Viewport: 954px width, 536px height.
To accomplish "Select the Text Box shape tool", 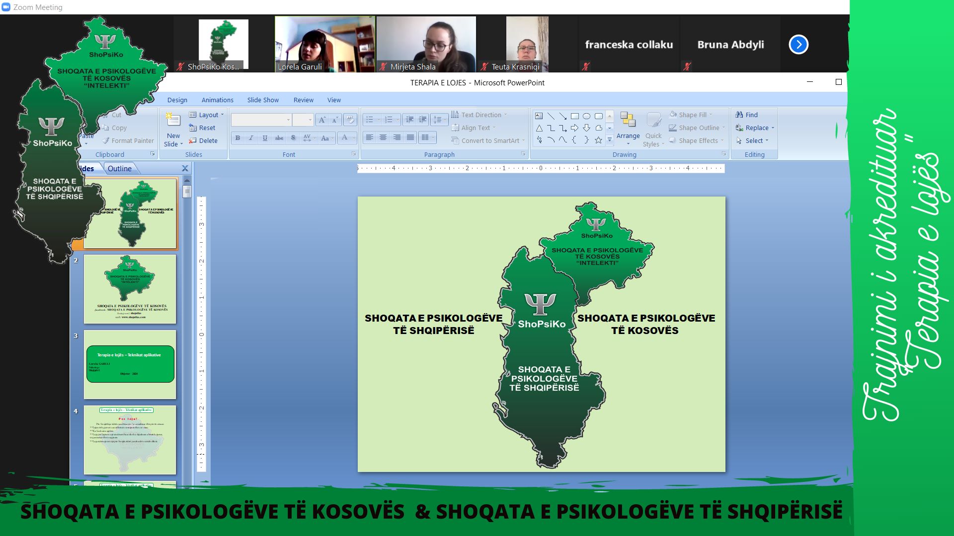I will [539, 116].
